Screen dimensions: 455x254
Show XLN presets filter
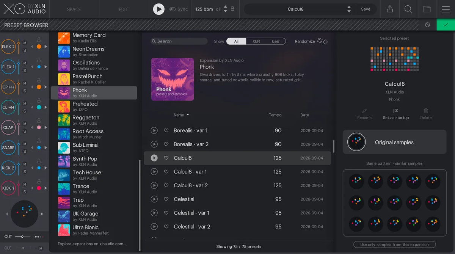256,41
